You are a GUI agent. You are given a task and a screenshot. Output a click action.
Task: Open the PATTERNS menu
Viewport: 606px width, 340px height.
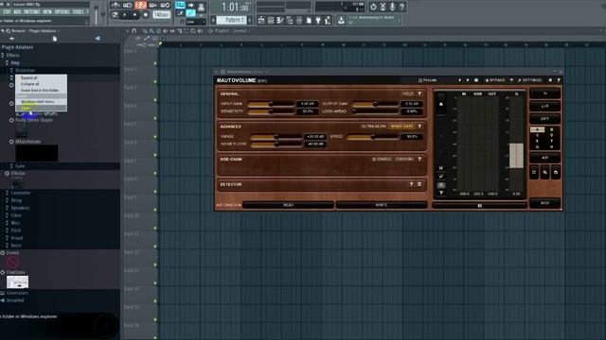32,12
